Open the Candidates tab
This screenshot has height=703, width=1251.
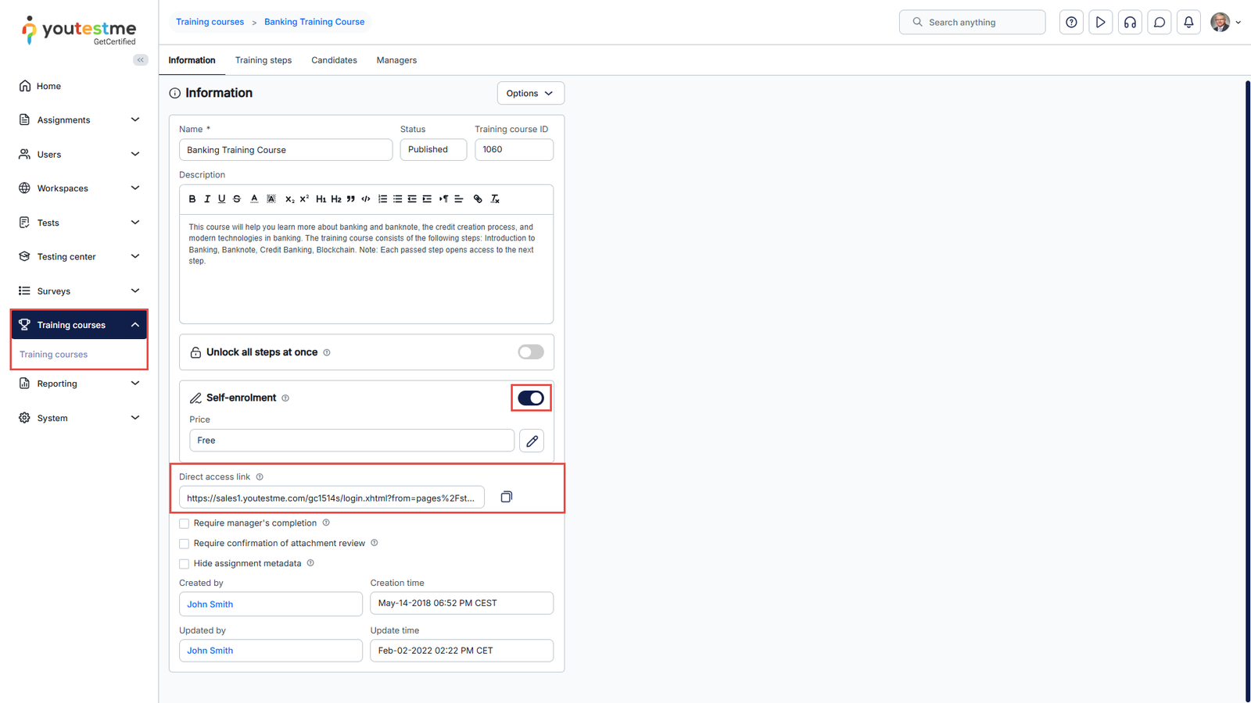pyautogui.click(x=334, y=60)
